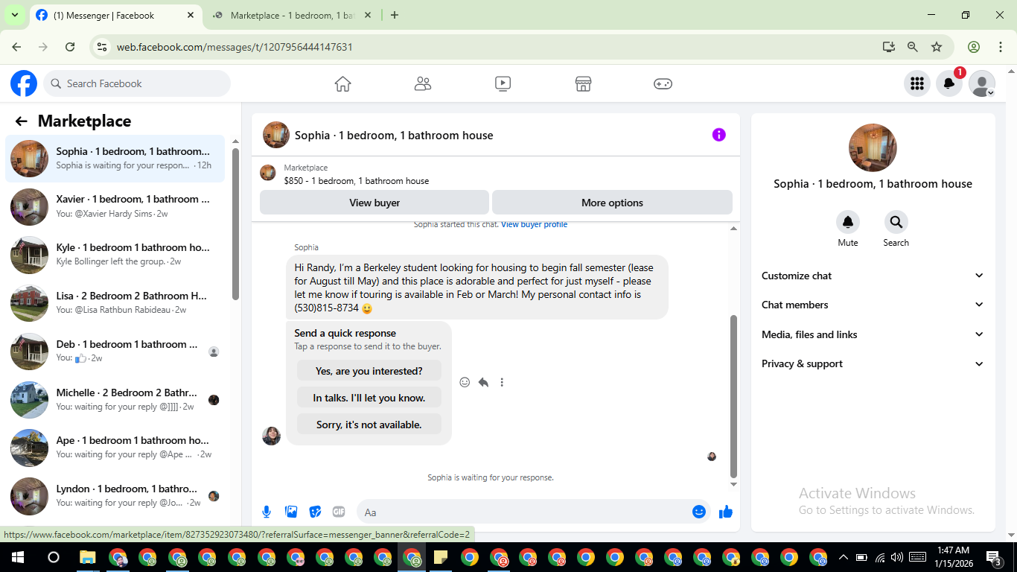
Task: Open Chrome zoom magnifier icon
Action: (913, 47)
